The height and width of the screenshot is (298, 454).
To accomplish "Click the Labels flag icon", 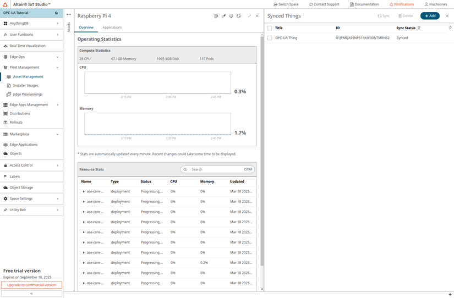I will pyautogui.click(x=5, y=176).
